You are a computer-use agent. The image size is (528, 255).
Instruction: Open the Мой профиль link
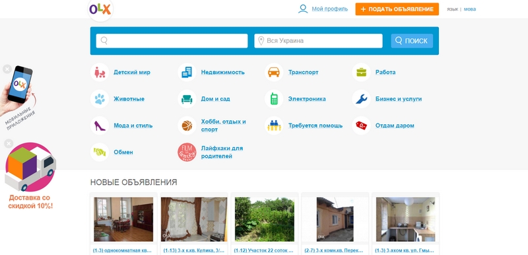click(x=329, y=9)
